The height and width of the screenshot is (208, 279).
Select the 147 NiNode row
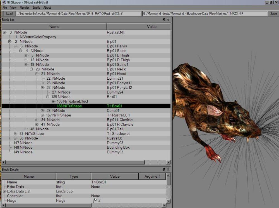coord(86,143)
